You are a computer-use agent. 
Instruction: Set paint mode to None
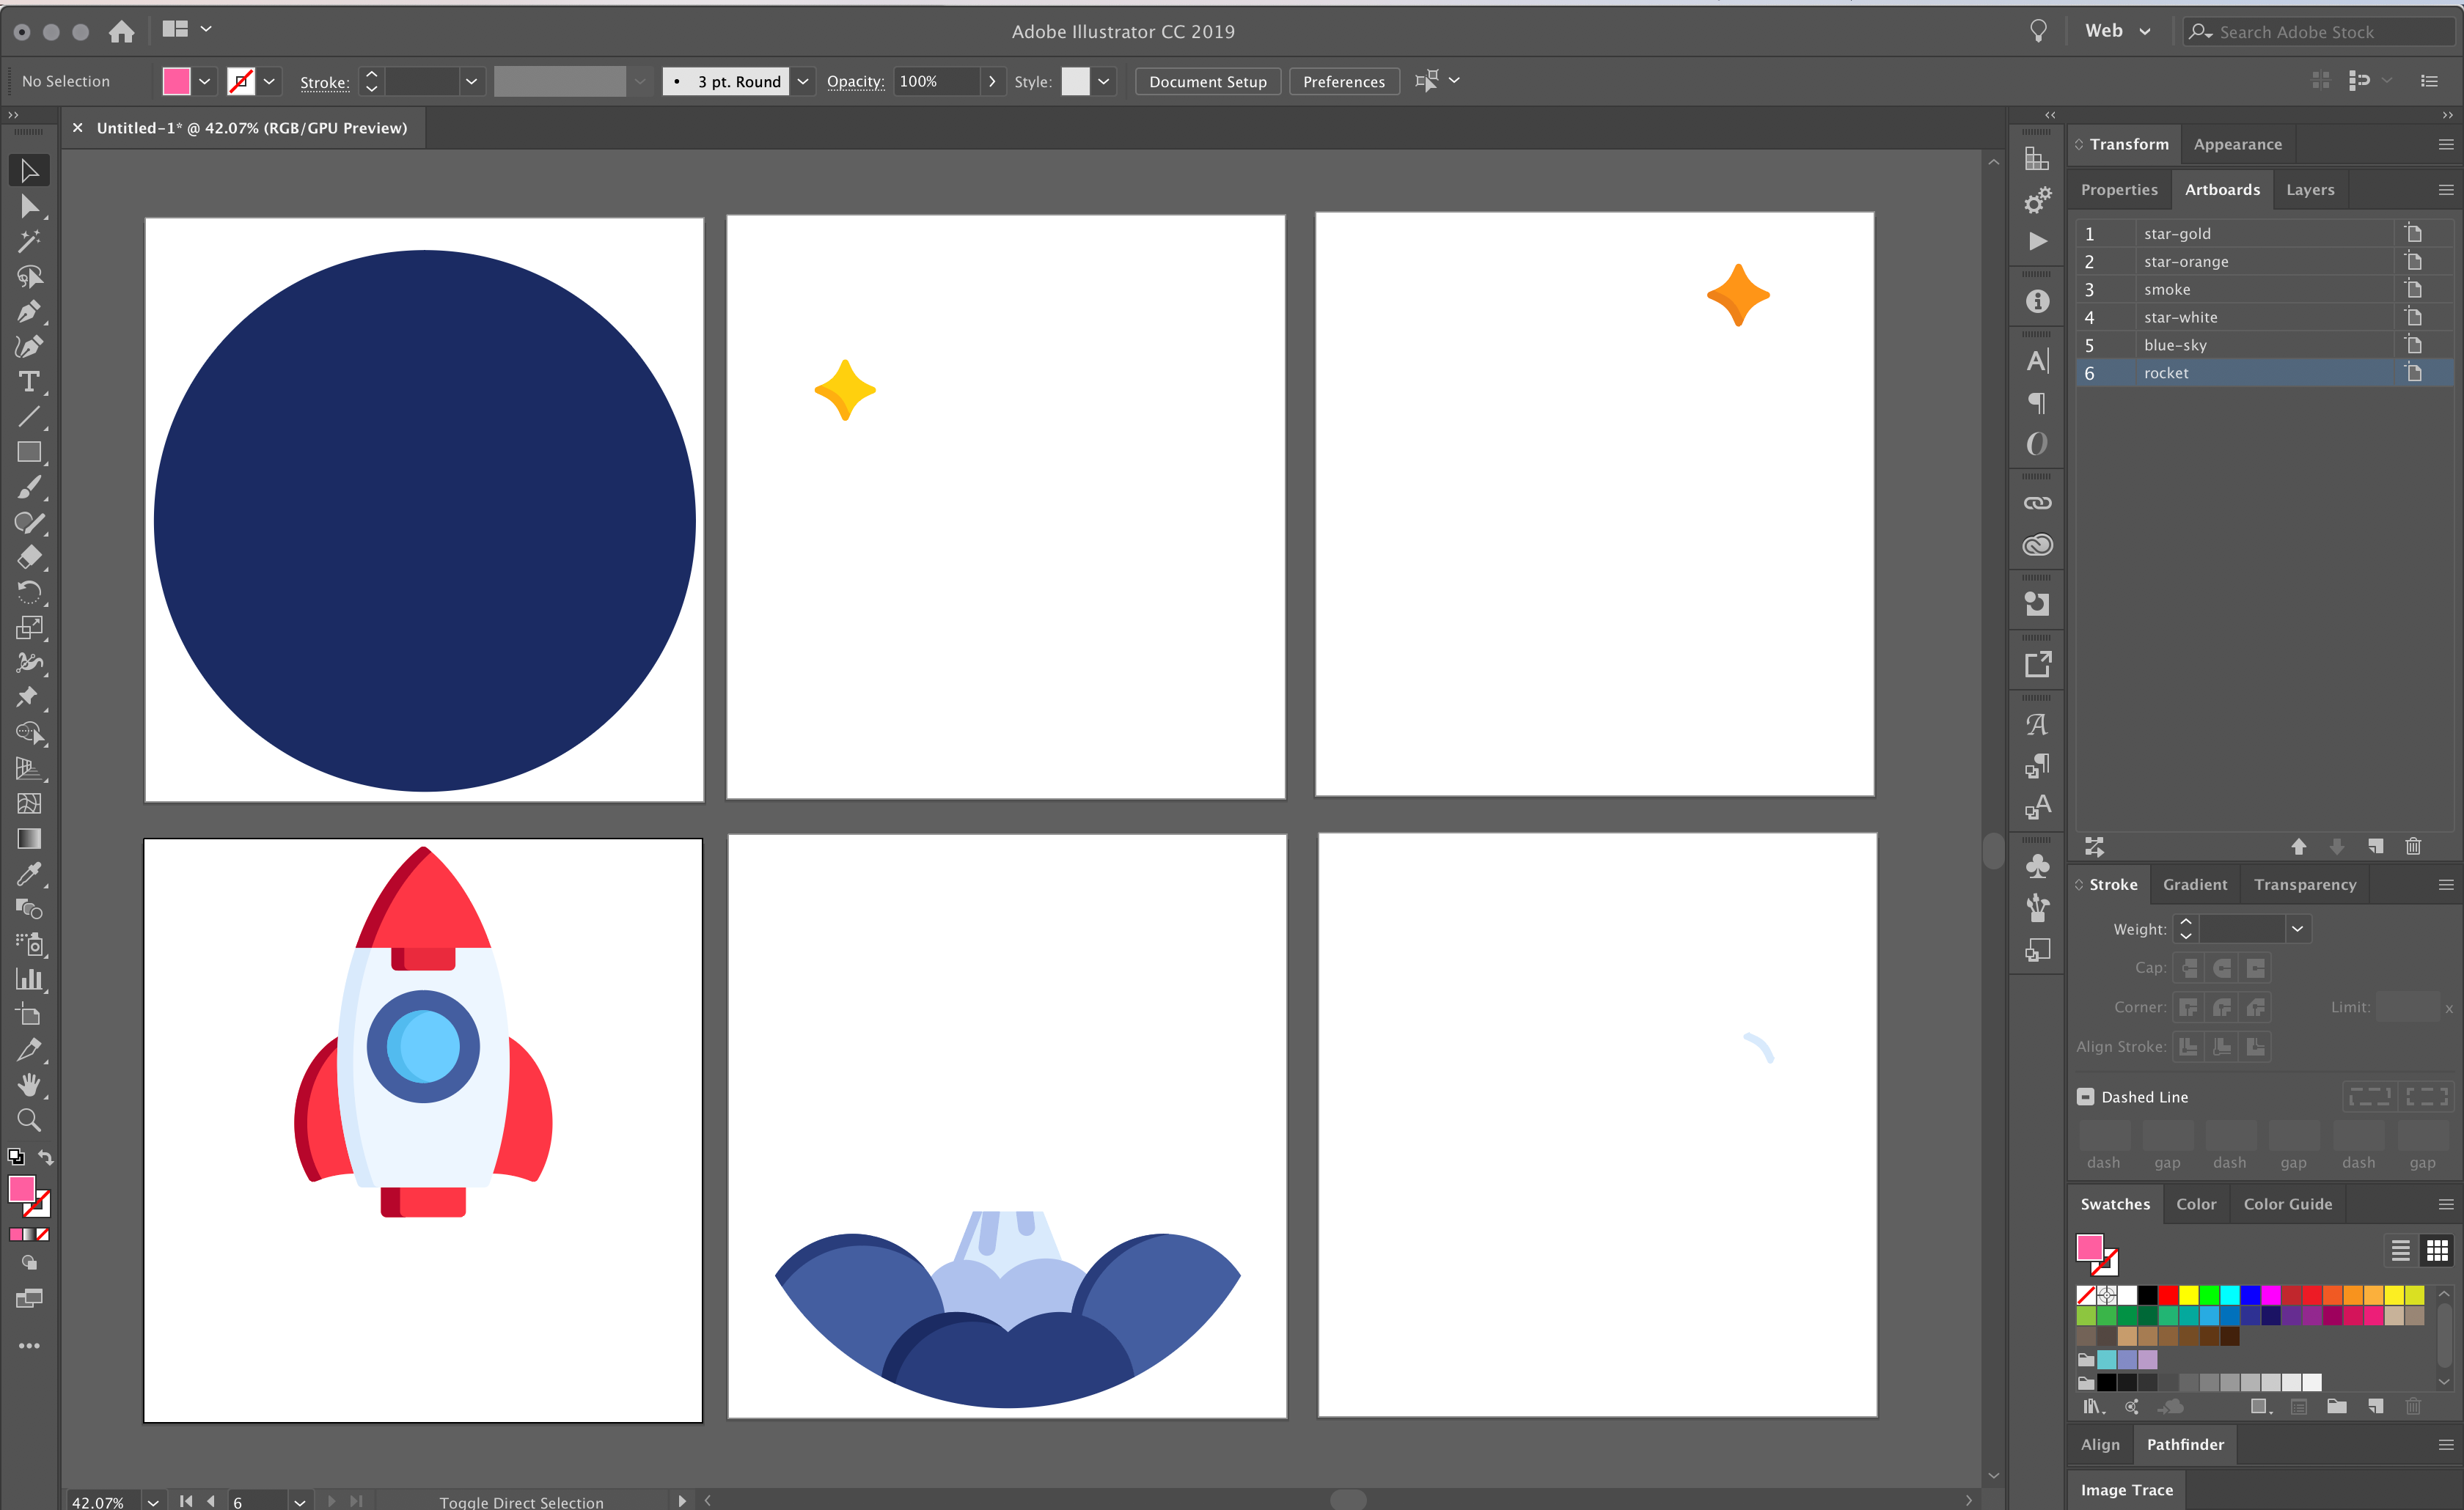click(43, 1234)
